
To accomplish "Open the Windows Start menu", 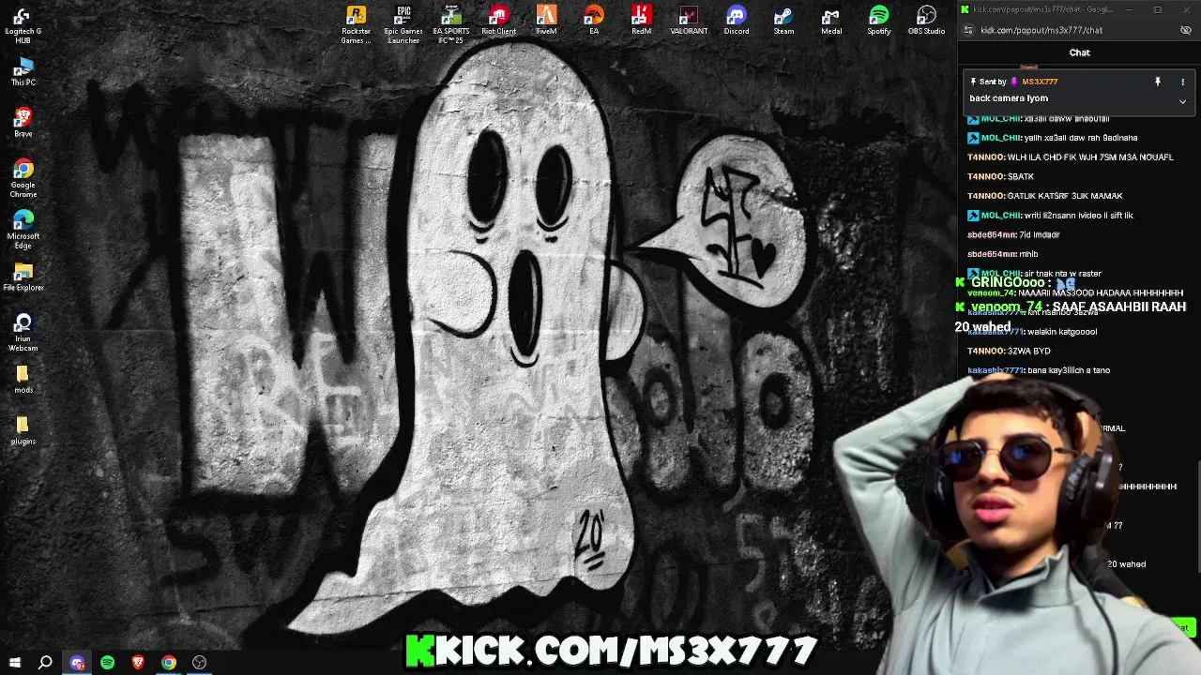I will click(15, 663).
